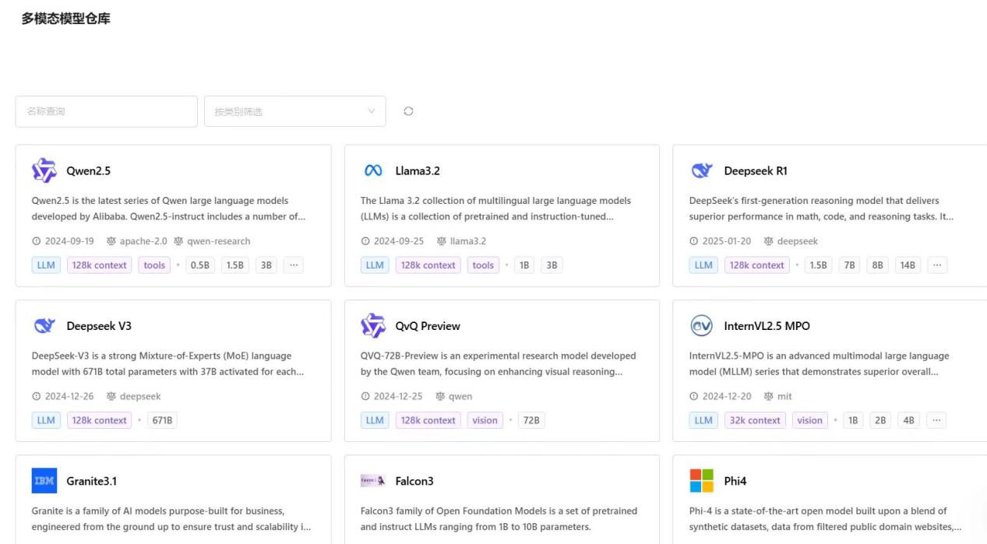Click the Deepseek V3 whale logo
The width and height of the screenshot is (987, 544).
click(44, 325)
